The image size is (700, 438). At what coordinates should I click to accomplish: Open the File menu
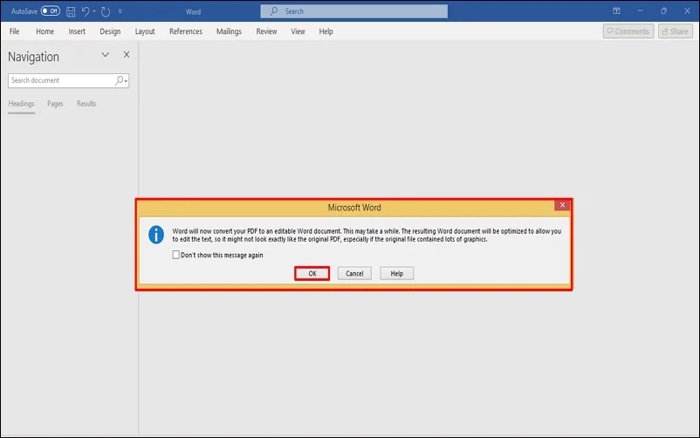coord(14,31)
